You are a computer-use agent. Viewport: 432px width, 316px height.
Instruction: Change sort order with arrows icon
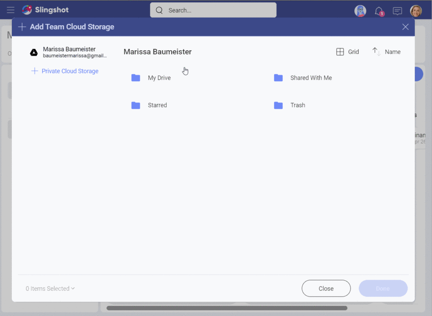[x=376, y=51]
